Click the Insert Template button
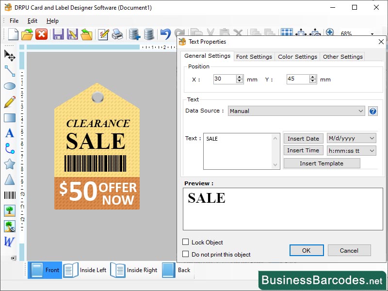The height and width of the screenshot is (291, 388). tap(322, 163)
